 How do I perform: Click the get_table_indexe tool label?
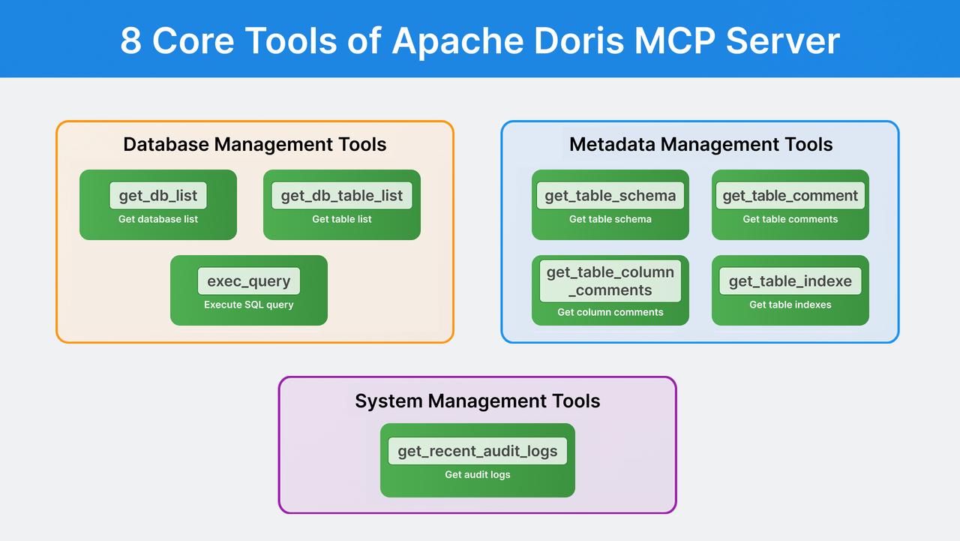click(790, 281)
